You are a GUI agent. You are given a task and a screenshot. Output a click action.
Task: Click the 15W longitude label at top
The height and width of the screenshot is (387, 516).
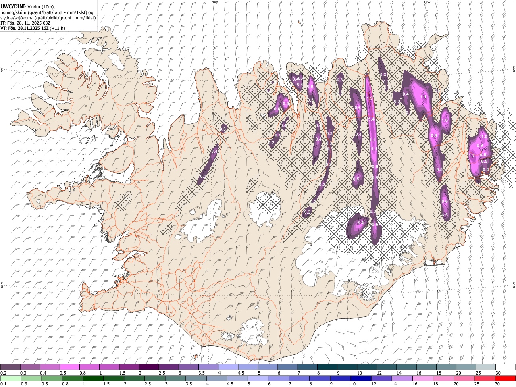click(x=427, y=2)
